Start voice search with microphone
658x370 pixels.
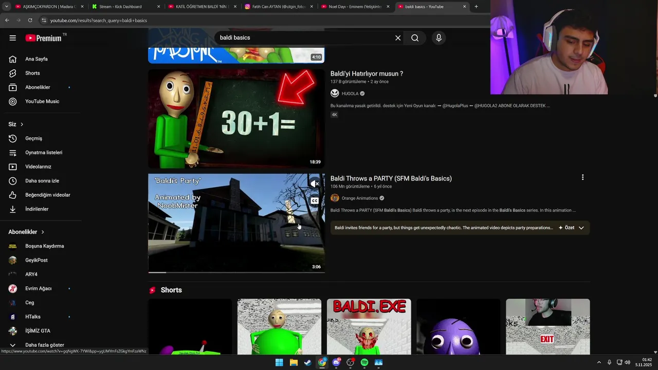click(438, 38)
